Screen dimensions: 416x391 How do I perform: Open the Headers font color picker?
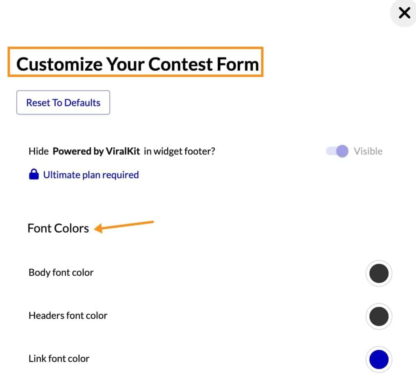(x=379, y=316)
